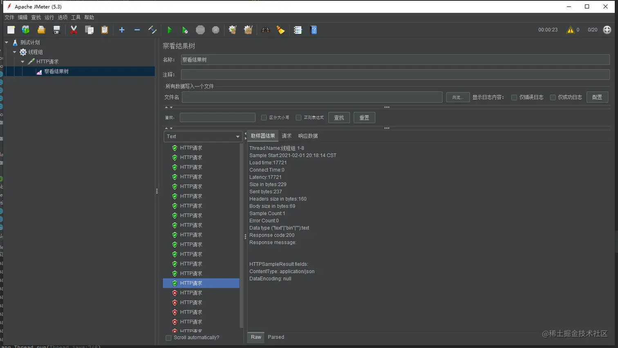
Task: Click the results list vertical scrollbar
Action: pos(242,236)
